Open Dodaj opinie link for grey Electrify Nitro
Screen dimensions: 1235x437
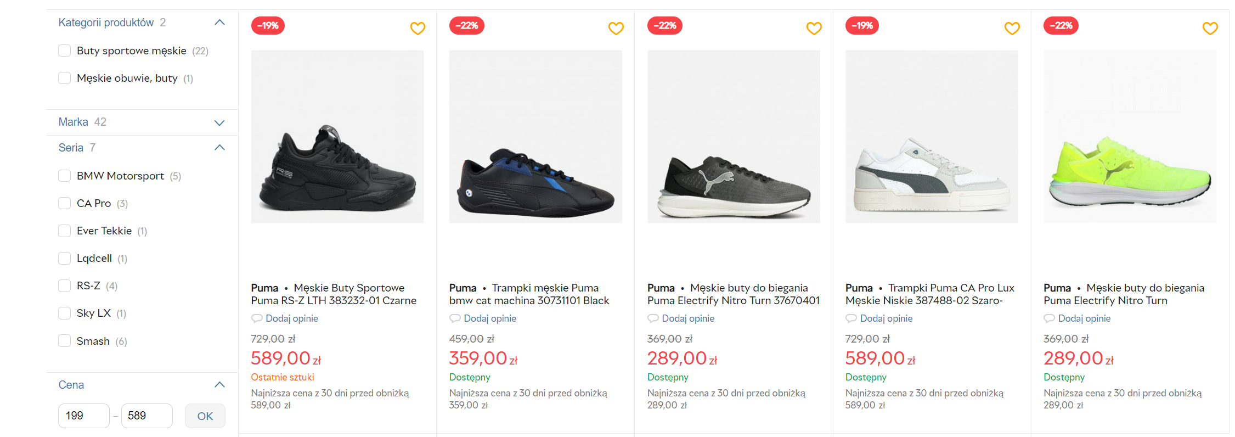(688, 318)
